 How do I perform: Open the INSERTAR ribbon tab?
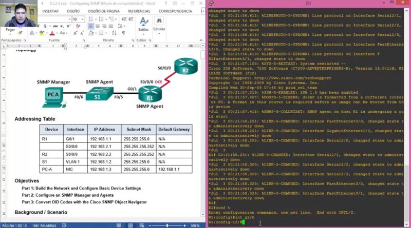pos(50,11)
